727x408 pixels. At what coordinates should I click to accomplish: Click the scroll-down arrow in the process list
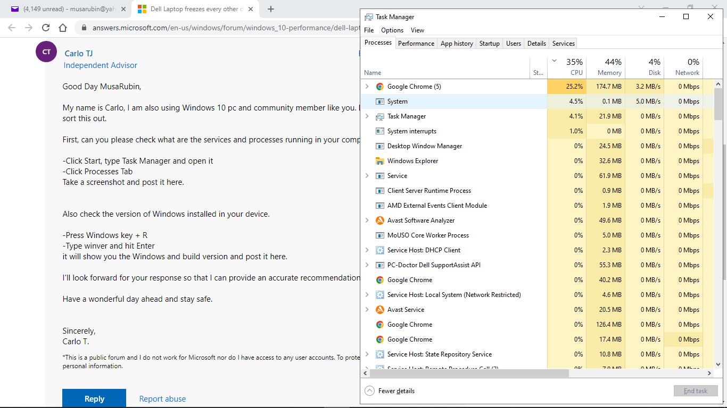718,364
